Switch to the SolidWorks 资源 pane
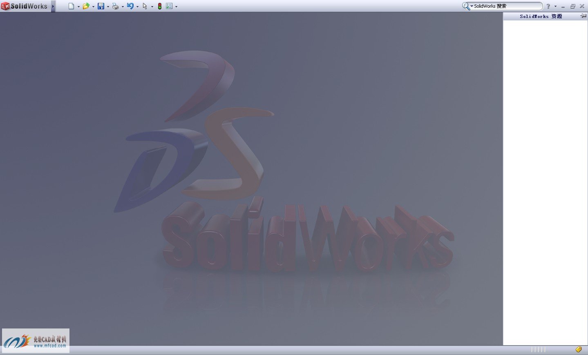The height and width of the screenshot is (355, 588). click(x=540, y=16)
